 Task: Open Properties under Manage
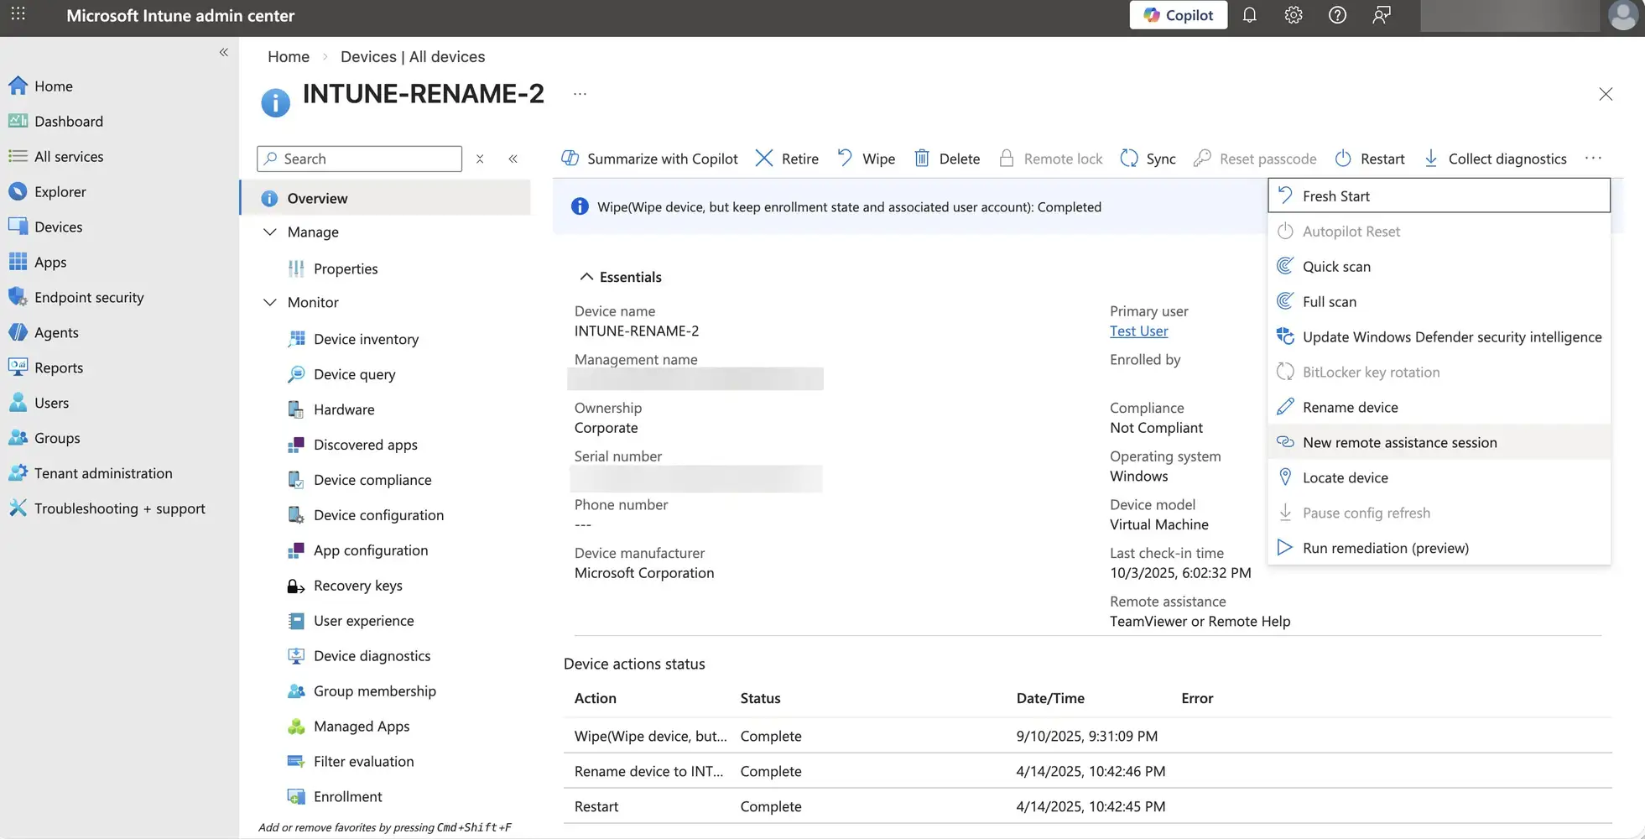click(x=346, y=268)
